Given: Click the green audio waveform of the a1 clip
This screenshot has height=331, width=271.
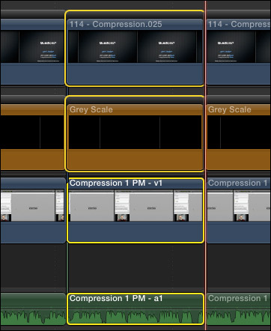Looking at the screenshot, I should click(135, 317).
